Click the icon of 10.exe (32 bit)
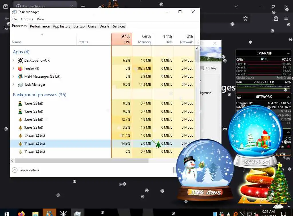Viewport: 293px width, 216px height. (20, 136)
